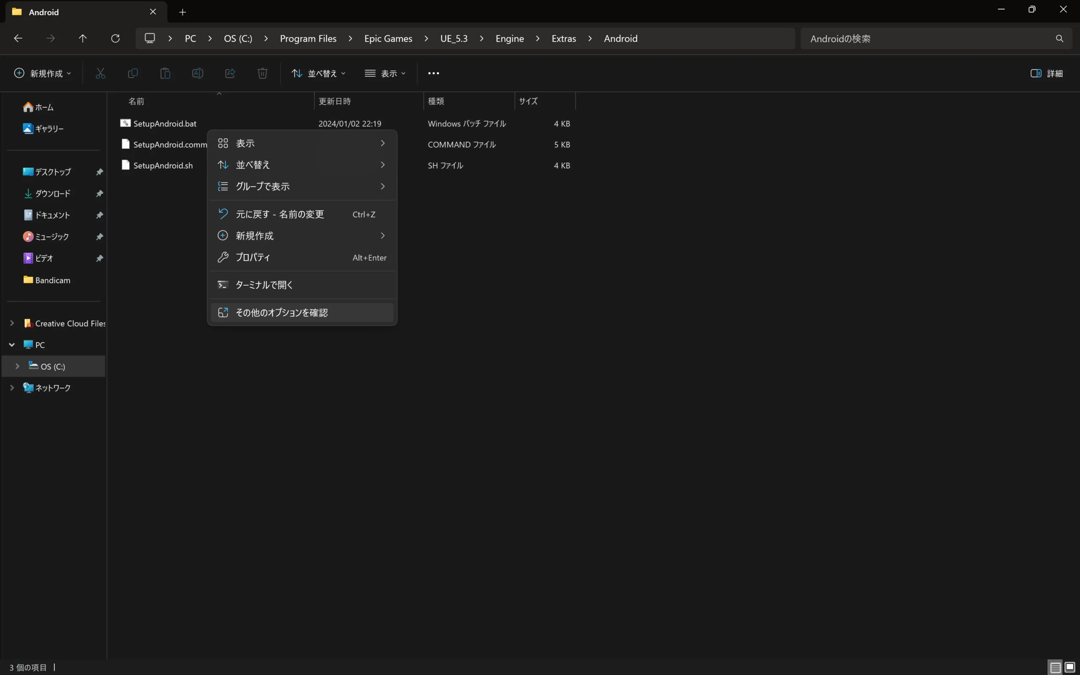This screenshot has width=1080, height=675.
Task: Select ターミナルで開く in the context menu
Action: click(x=264, y=285)
